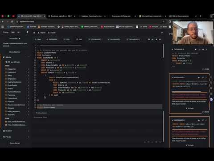
Task: Click the more icon on the second history card
Action: point(206,77)
